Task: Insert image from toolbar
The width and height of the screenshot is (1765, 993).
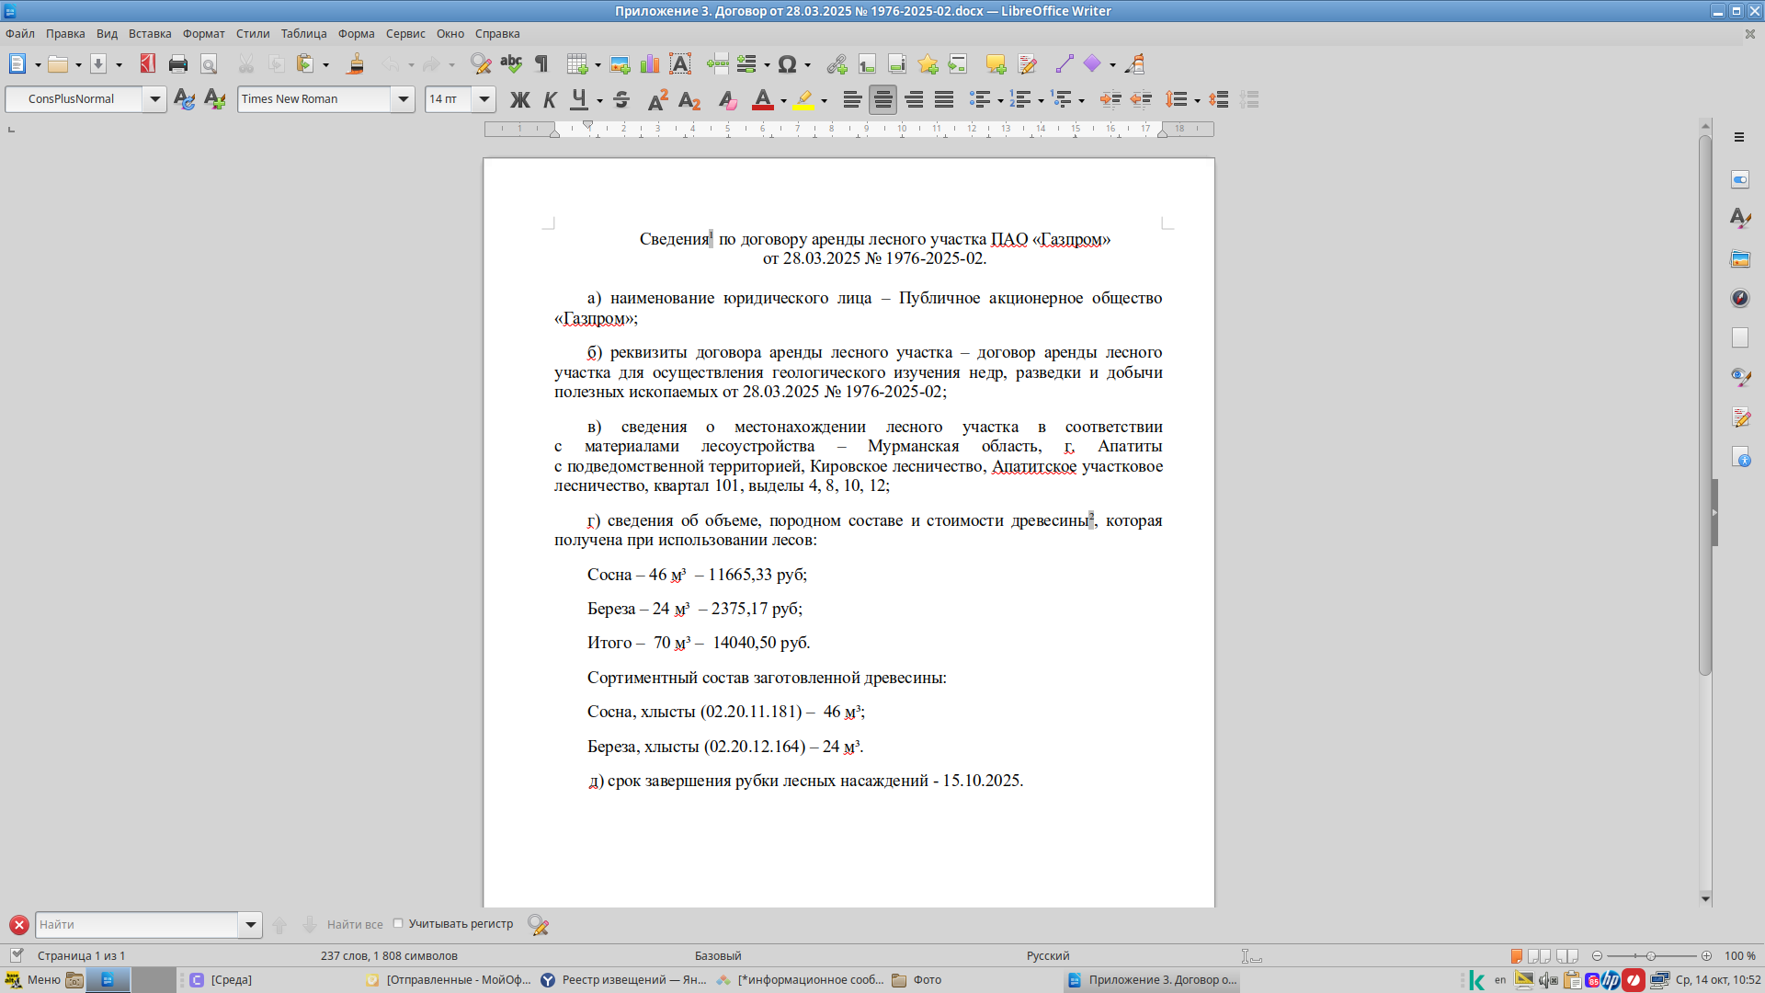Action: [620, 63]
